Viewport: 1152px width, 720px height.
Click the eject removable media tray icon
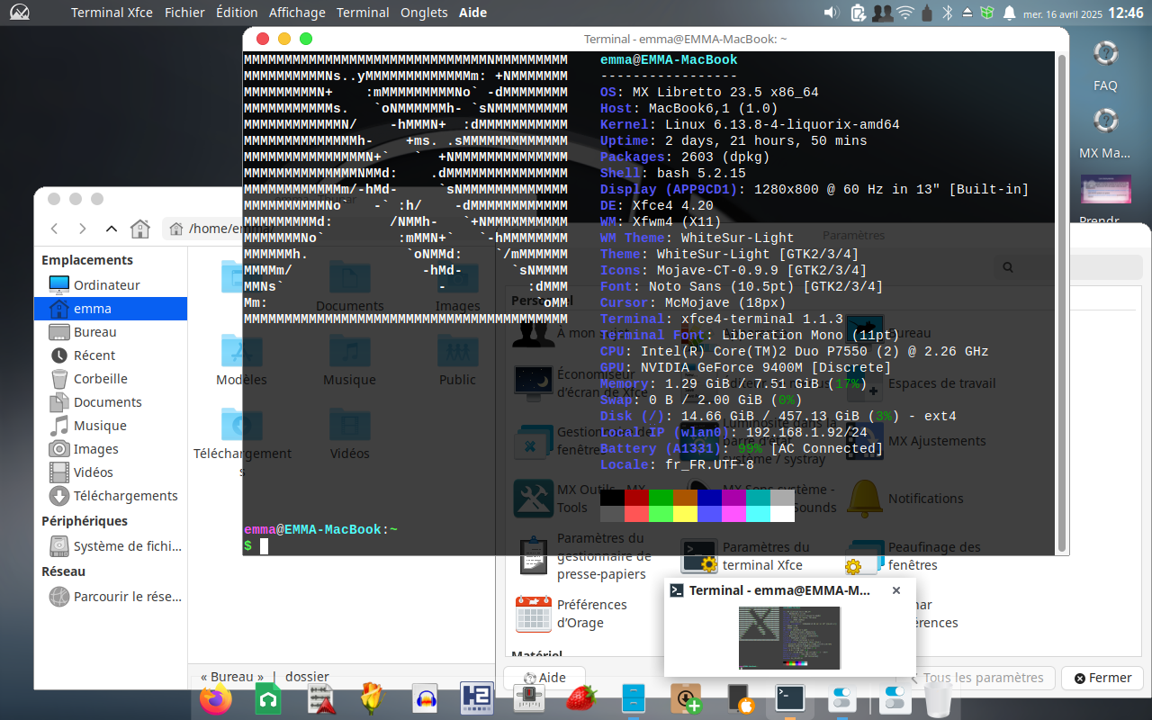967,13
